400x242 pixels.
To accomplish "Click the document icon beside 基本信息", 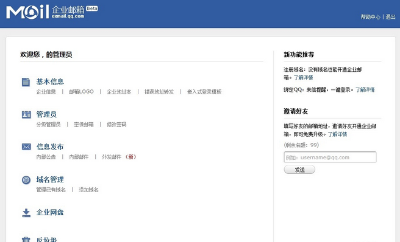I will (x=26, y=82).
